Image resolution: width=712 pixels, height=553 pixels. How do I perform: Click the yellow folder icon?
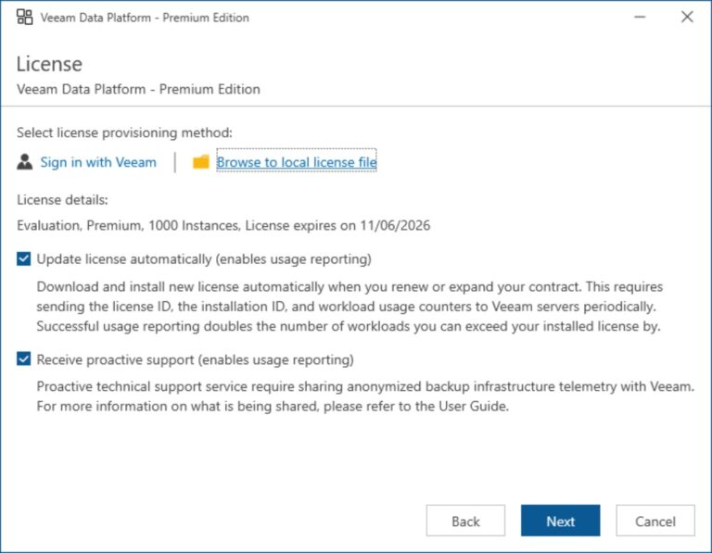(200, 161)
